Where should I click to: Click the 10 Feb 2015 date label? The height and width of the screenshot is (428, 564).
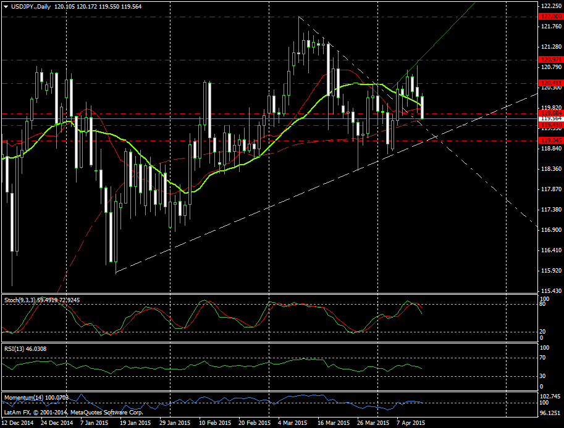coord(216,423)
